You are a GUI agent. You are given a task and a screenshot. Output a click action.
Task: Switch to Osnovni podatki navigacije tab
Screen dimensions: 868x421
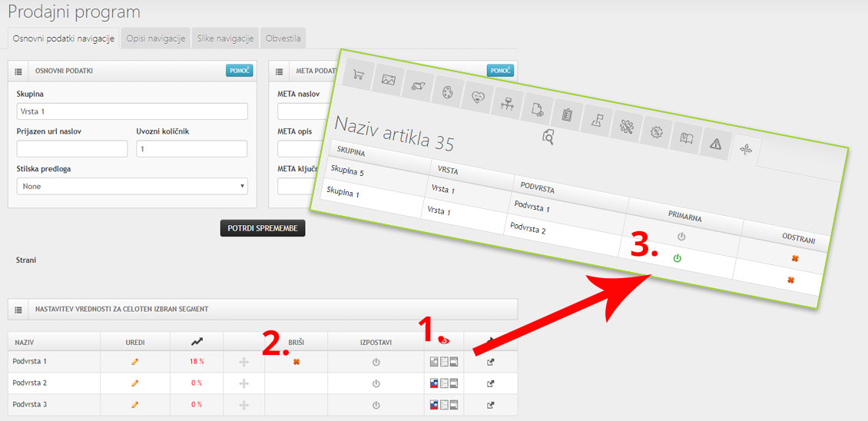(x=64, y=38)
